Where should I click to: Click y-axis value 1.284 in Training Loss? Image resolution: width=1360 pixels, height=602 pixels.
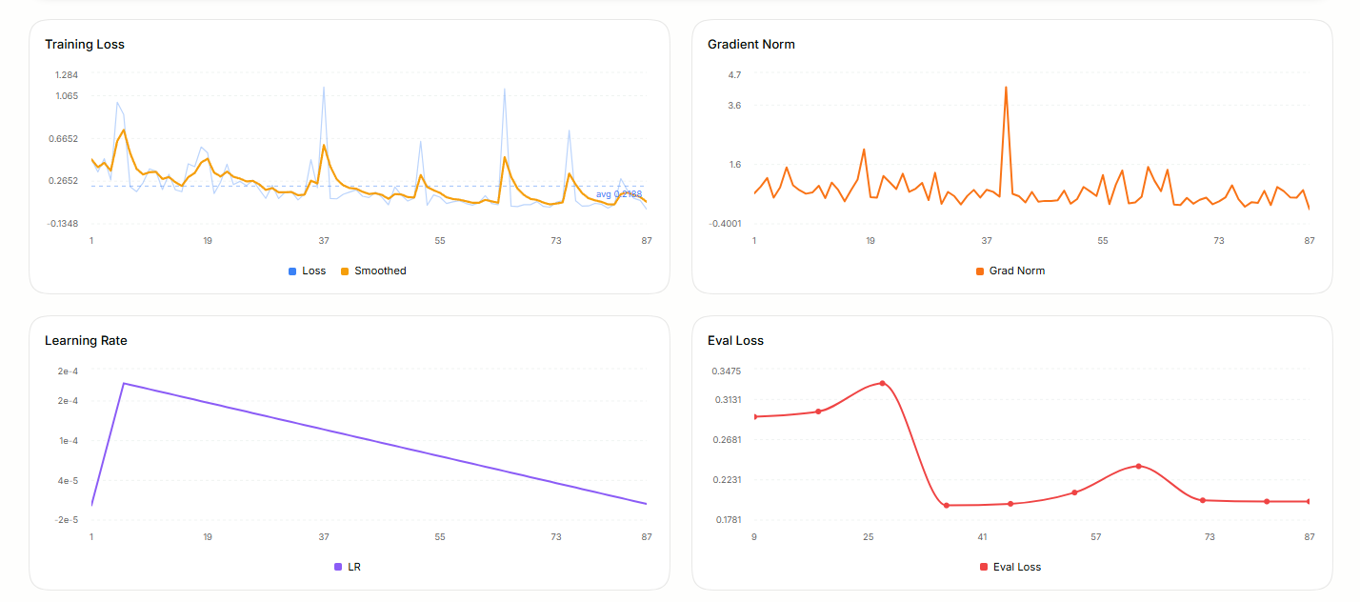67,74
